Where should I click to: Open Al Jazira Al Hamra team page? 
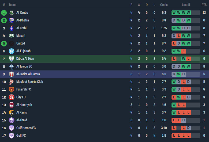(28, 74)
